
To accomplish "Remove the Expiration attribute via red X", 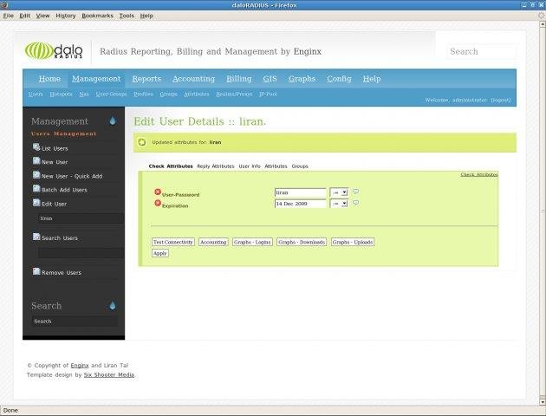I will pos(158,203).
